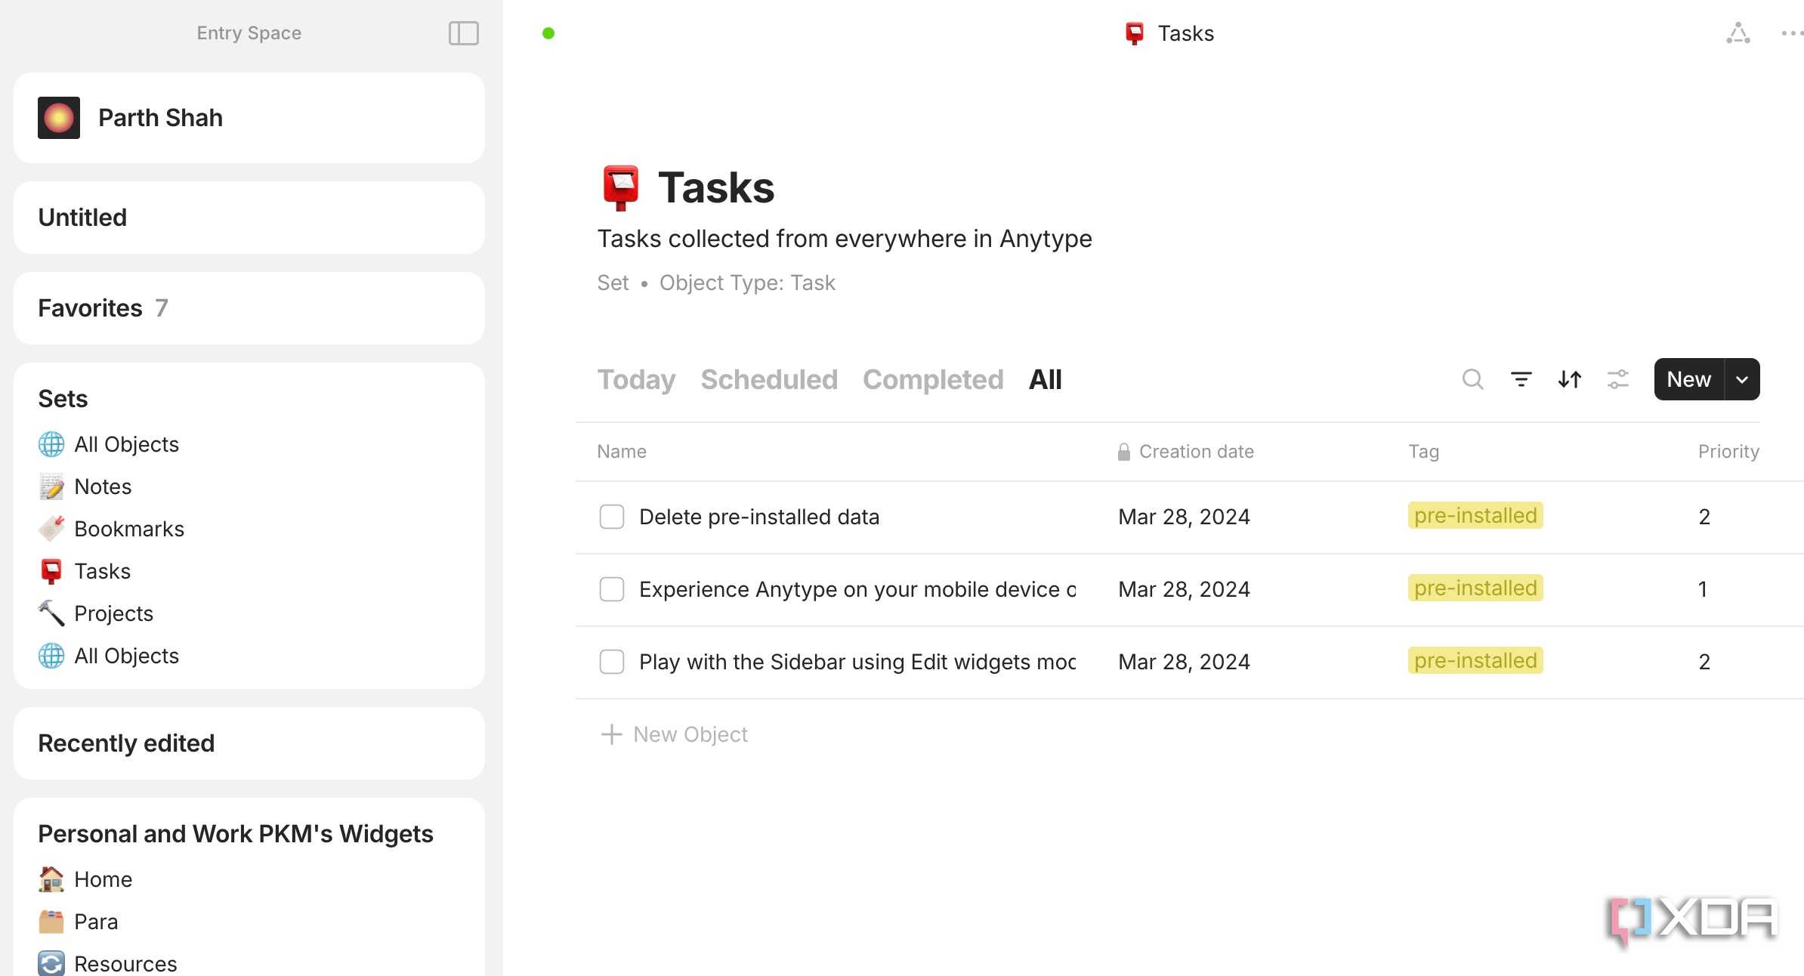Switch to the Today view tab

pyautogui.click(x=636, y=379)
